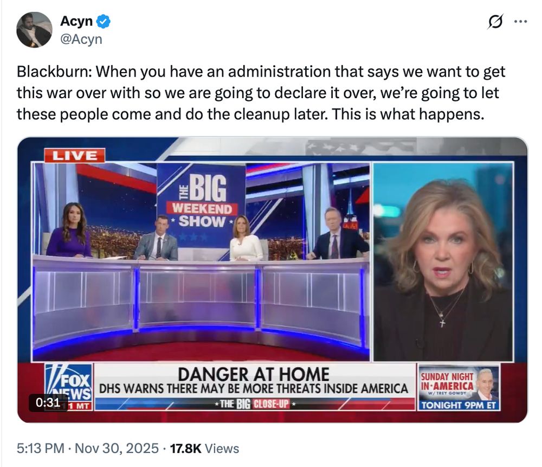Click the Acyn display name

tap(76, 21)
